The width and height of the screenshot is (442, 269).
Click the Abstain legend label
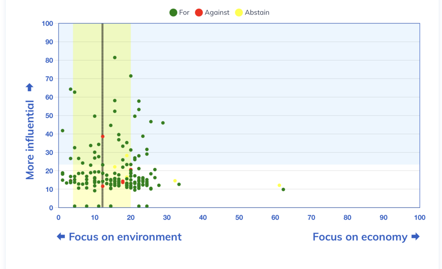tap(257, 13)
